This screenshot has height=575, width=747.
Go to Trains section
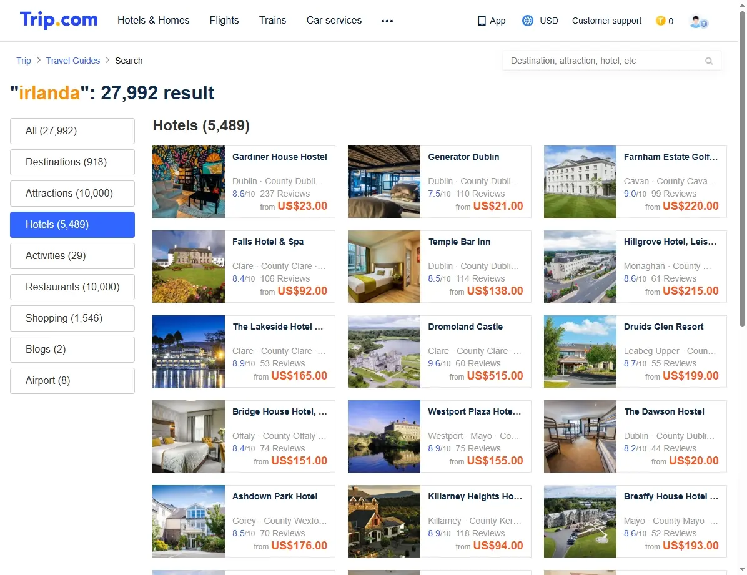tap(272, 20)
